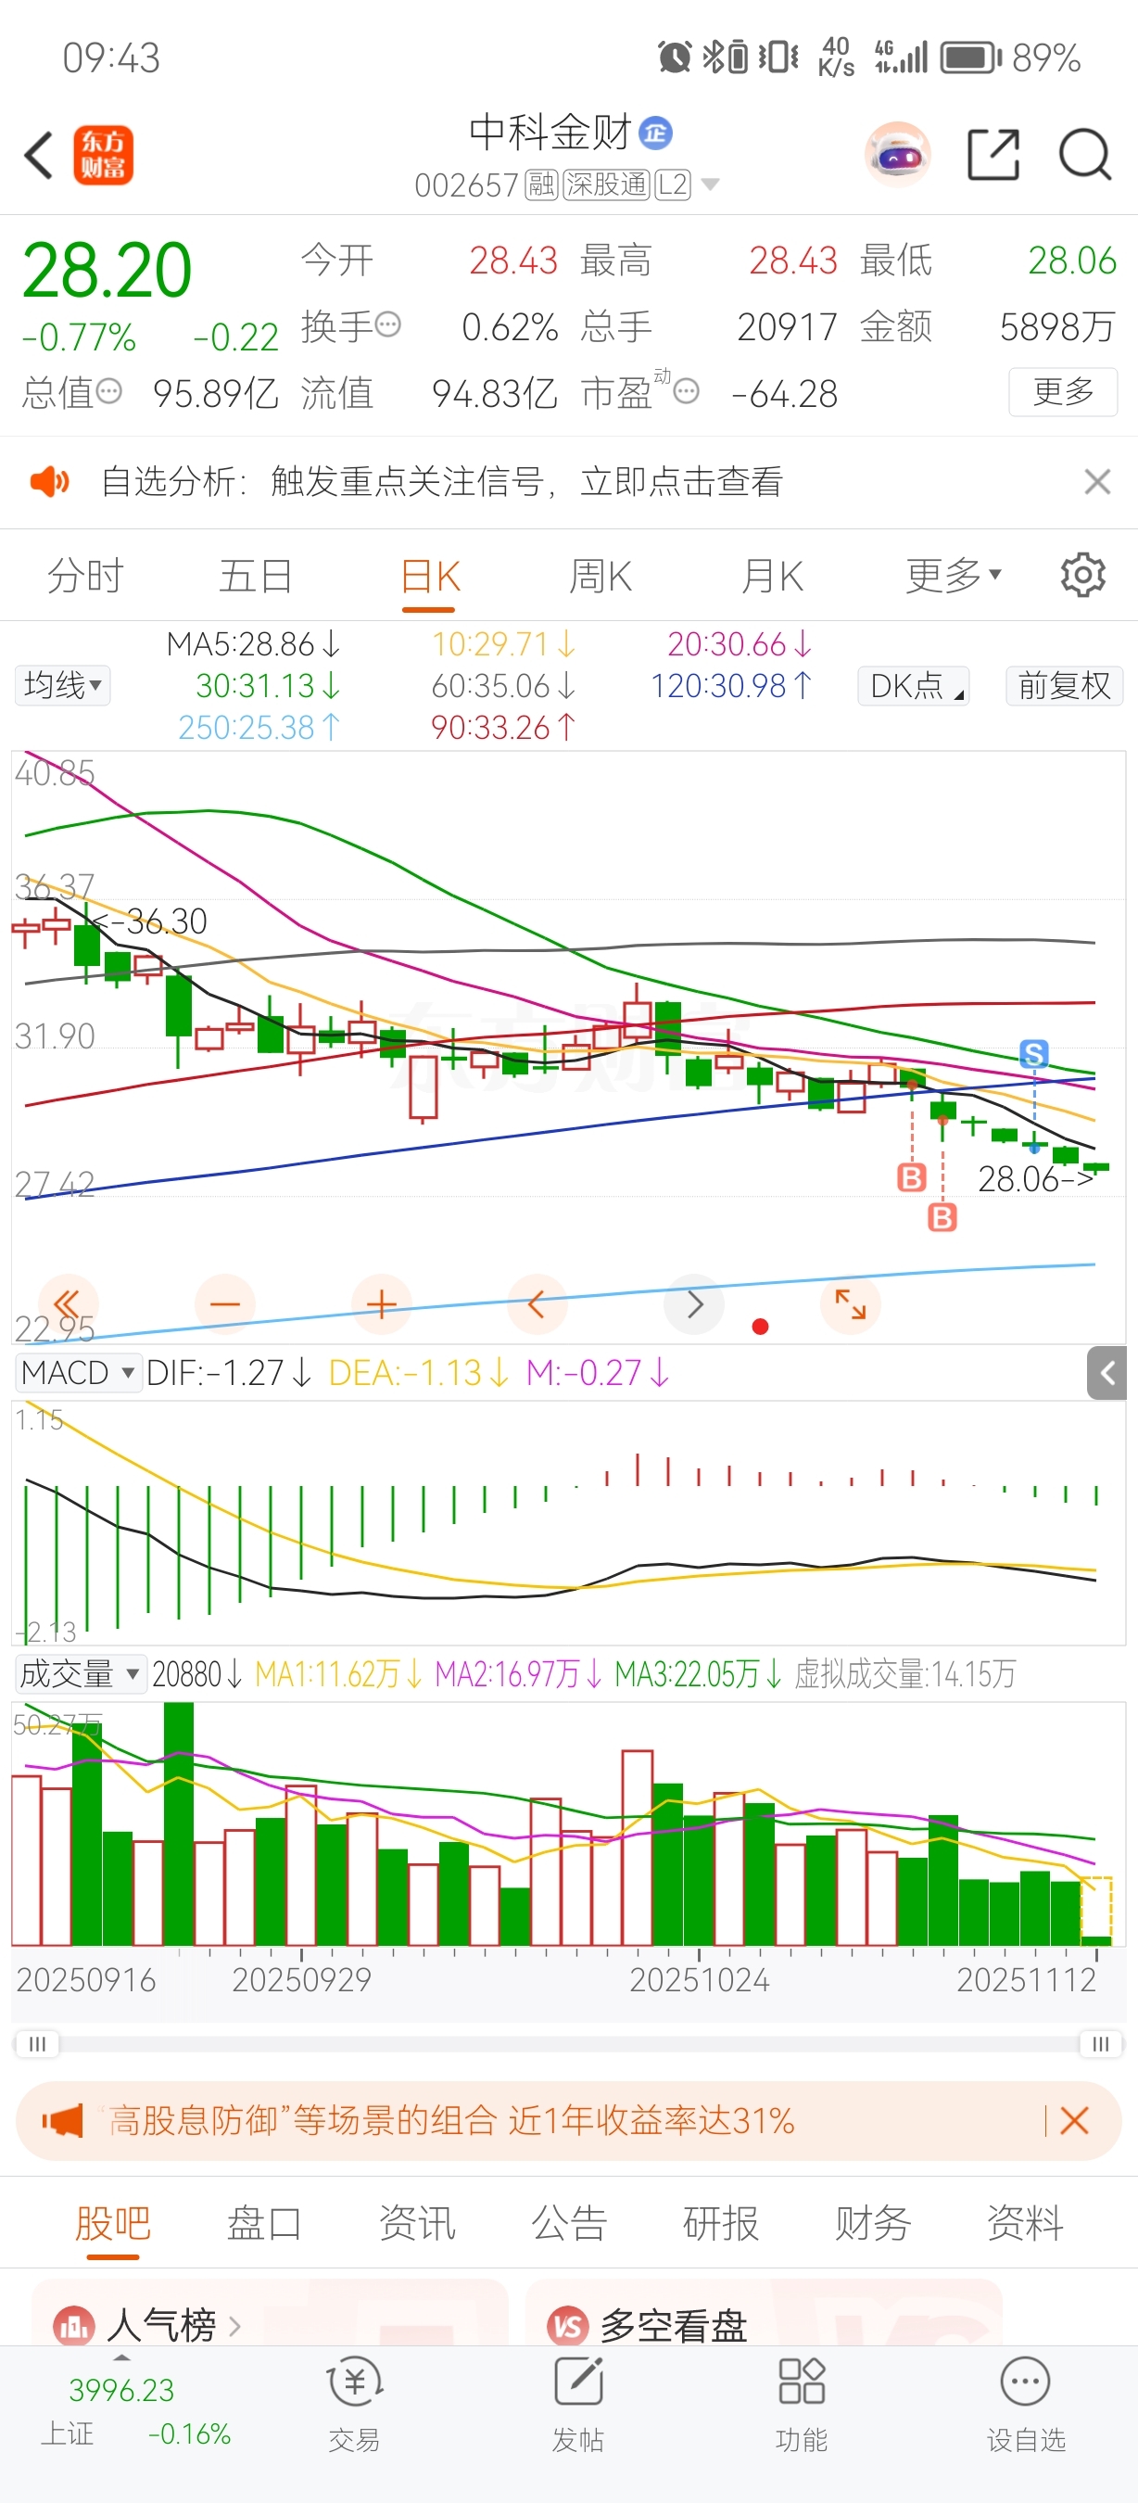Collapse indicator panel gray arrow tab

point(1106,1373)
